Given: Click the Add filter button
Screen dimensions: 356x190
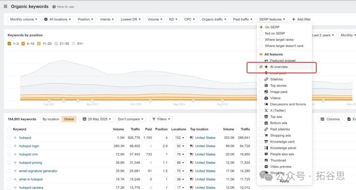Looking at the screenshot, I should [301, 19].
